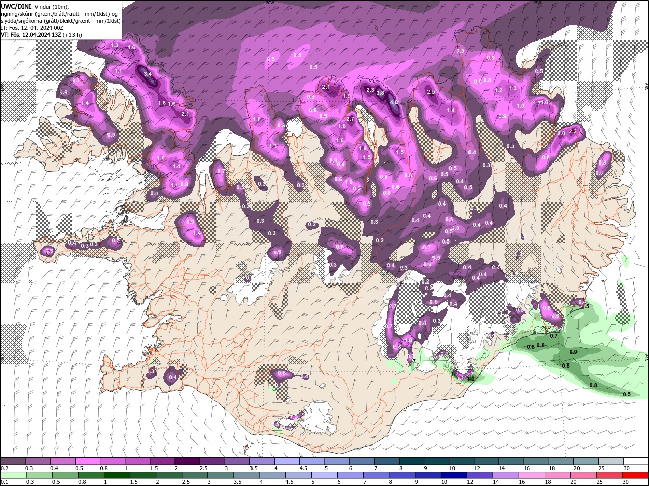The image size is (649, 486).
Task: Pick the pale grey upper swatch at 25
Action: (x=611, y=461)
